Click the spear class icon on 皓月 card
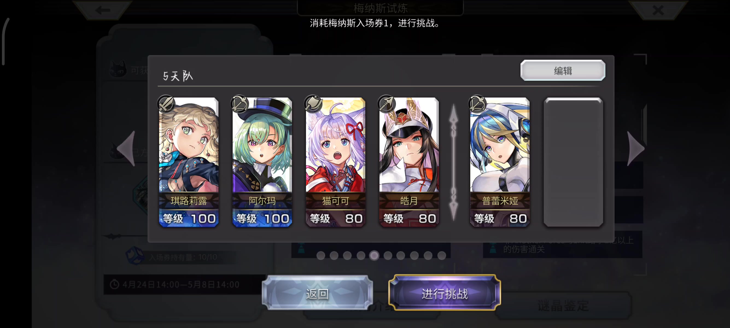This screenshot has height=328, width=730. (x=386, y=104)
